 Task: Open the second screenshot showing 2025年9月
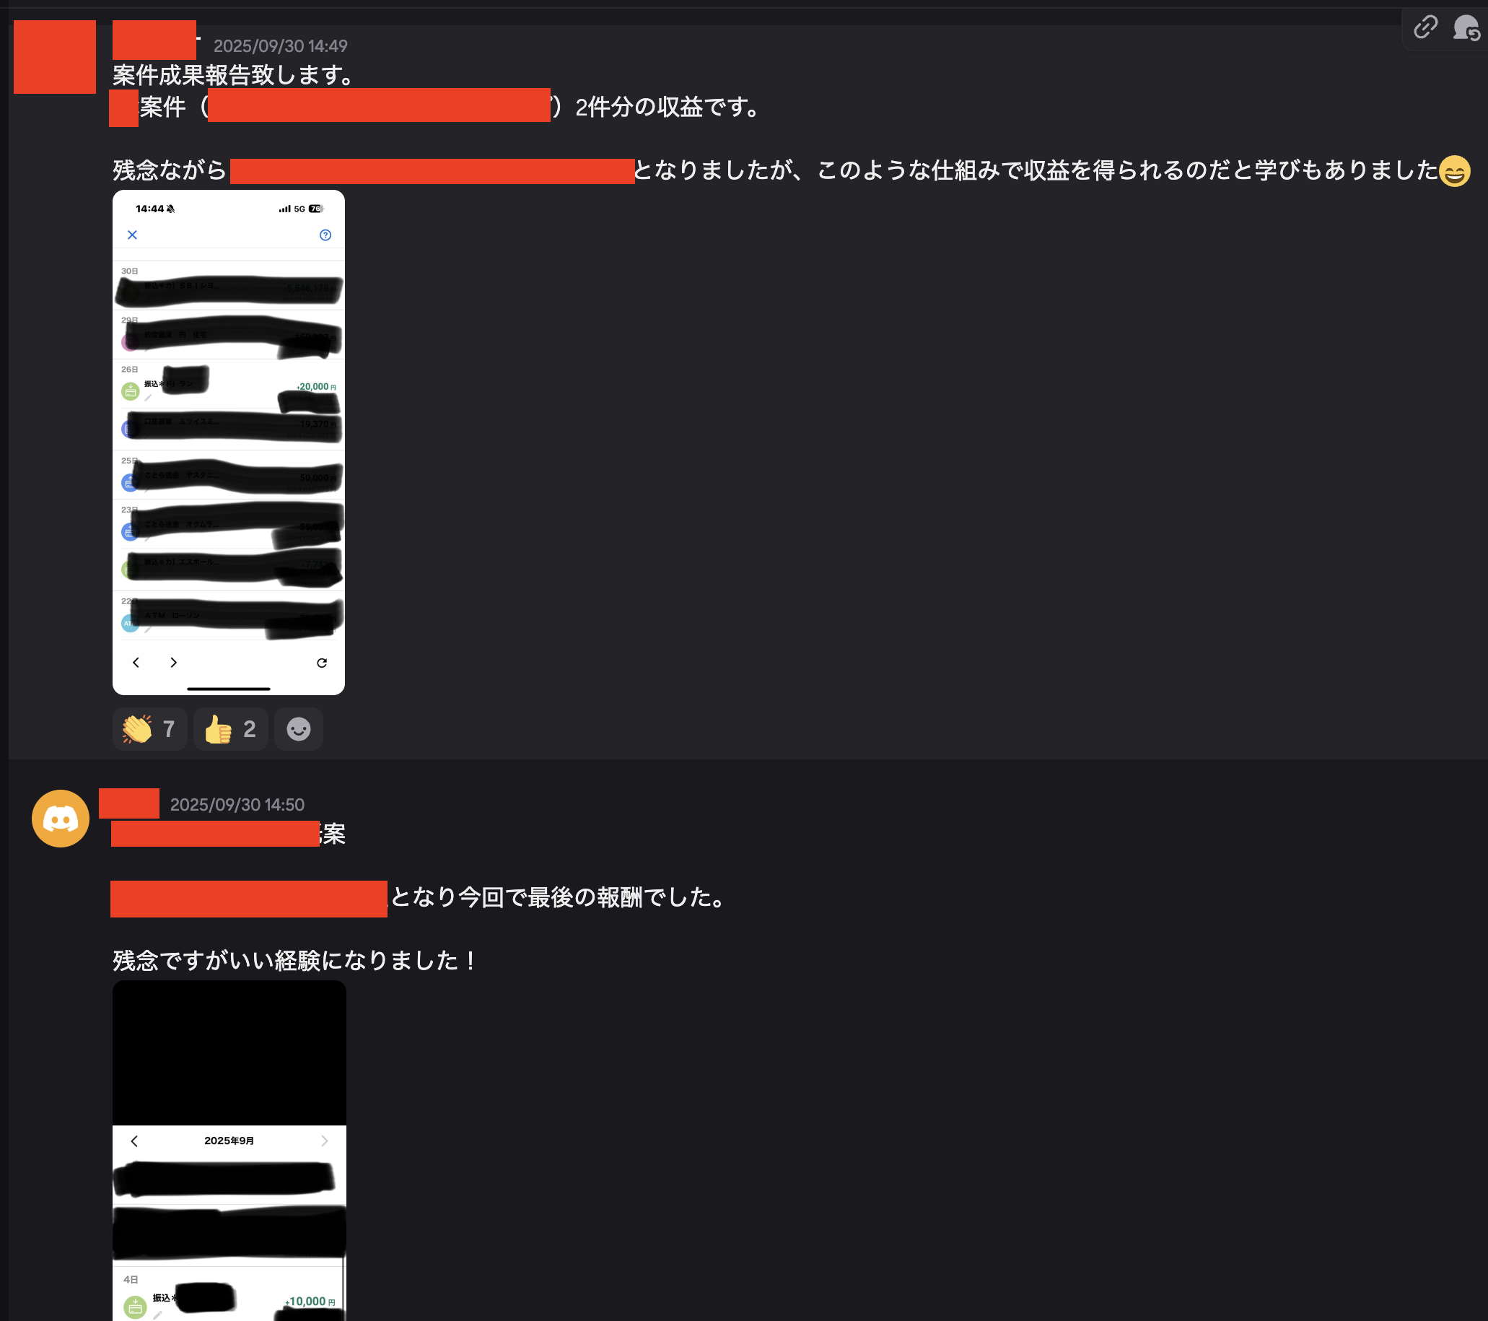click(229, 1151)
